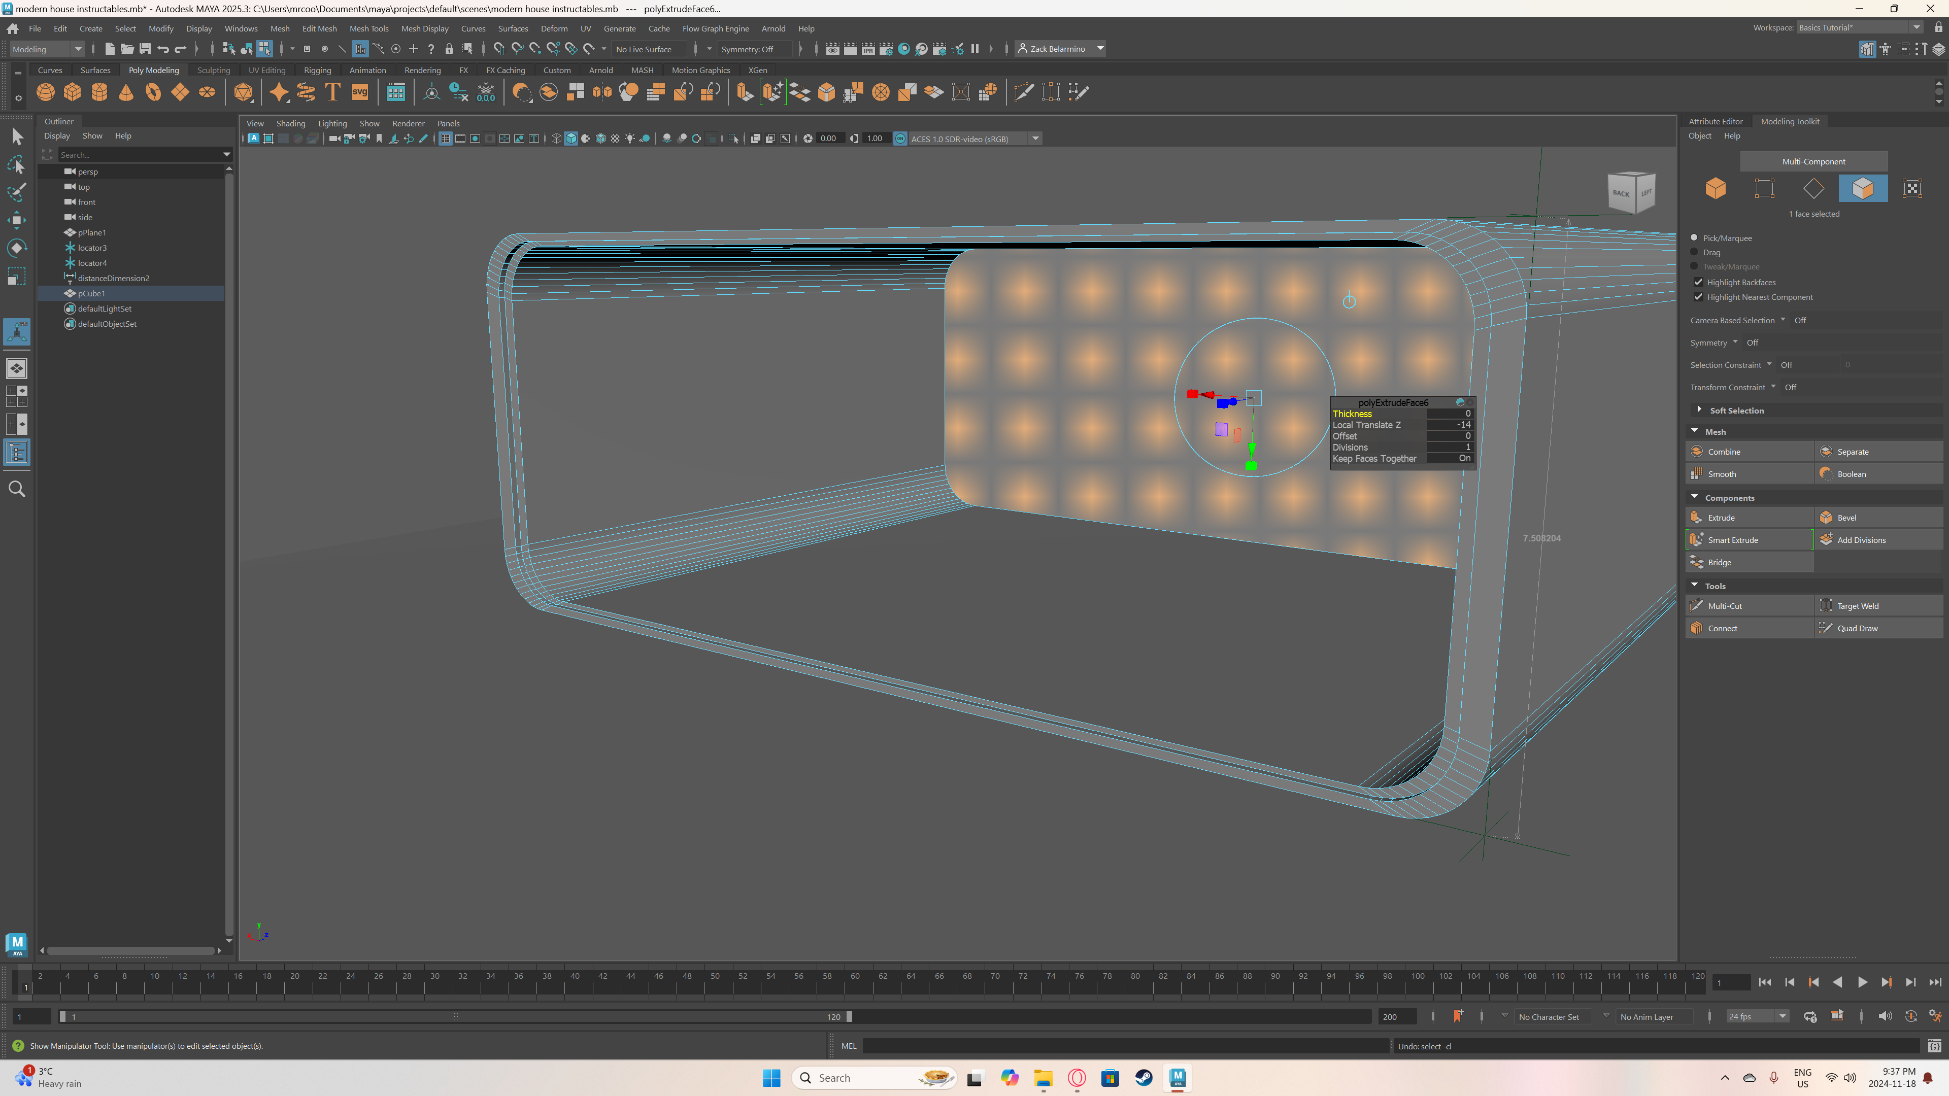
Task: Click the Mirror shelf icon
Action: pos(602,92)
